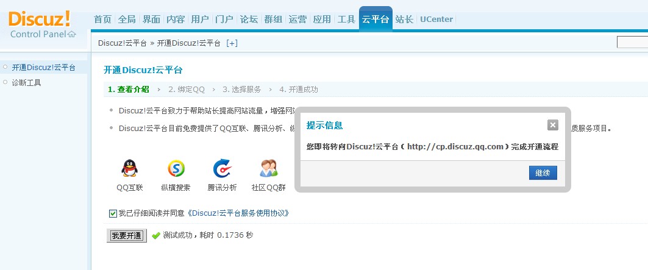Click the 继续 button in dialog
The height and width of the screenshot is (270, 648).
pos(543,173)
